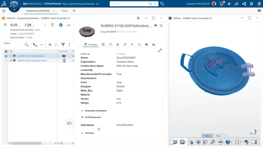
Task: Click the Doug DESIGNER owner link
Action: [26, 34]
